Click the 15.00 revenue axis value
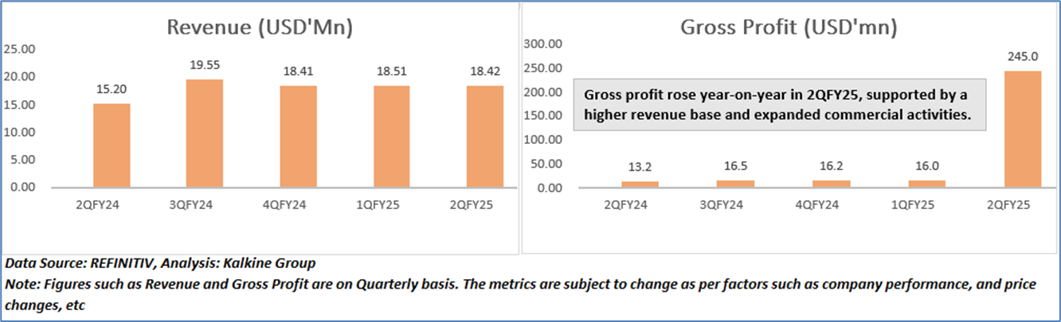Screen dimensions: 1061x322 click(x=20, y=105)
